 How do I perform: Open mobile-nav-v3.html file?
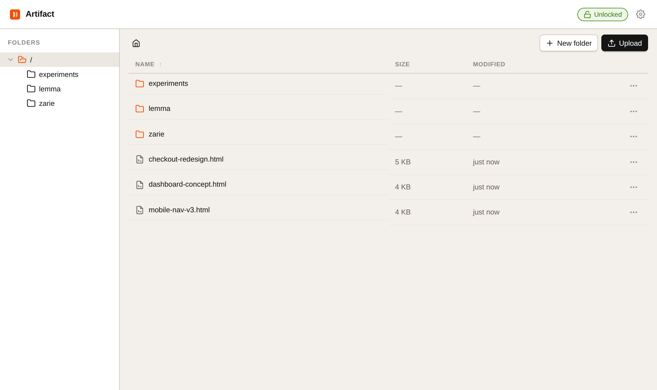pyautogui.click(x=179, y=210)
